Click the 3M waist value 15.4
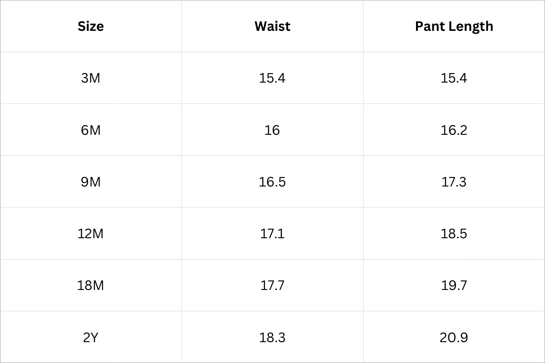 (x=272, y=78)
